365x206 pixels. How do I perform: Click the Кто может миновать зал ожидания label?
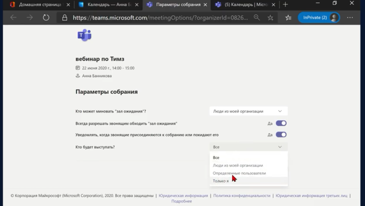click(111, 111)
